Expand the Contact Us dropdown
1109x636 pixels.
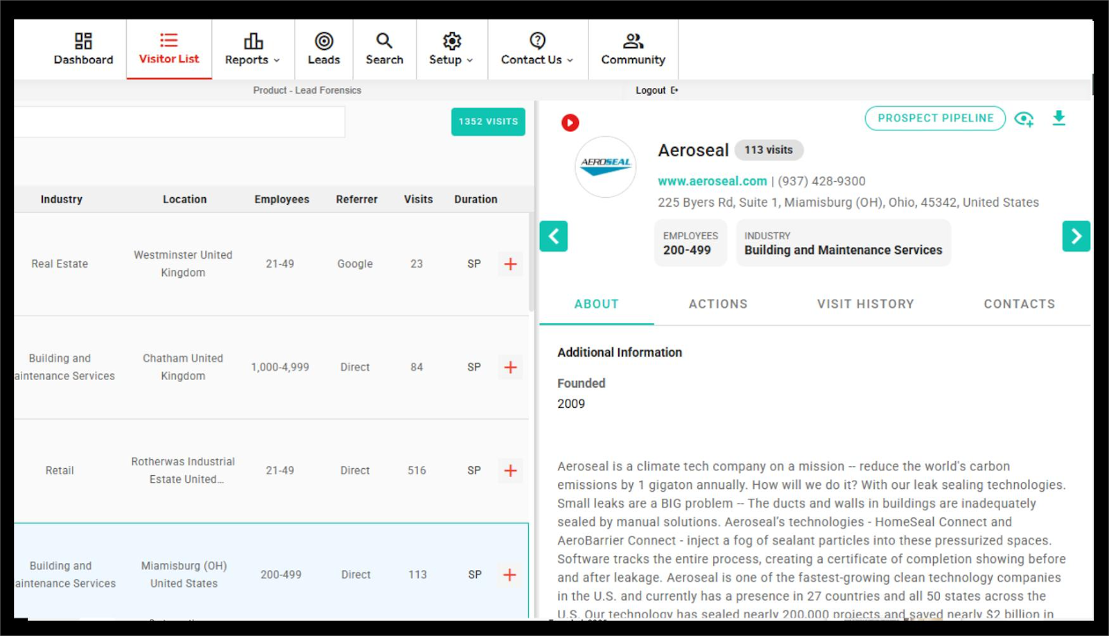[537, 49]
